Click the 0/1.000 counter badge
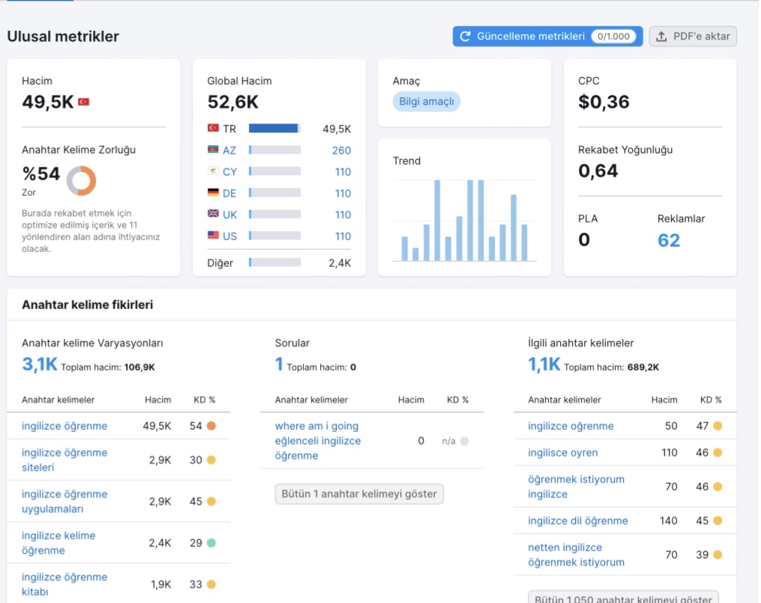The height and width of the screenshot is (603, 761). 613,37
